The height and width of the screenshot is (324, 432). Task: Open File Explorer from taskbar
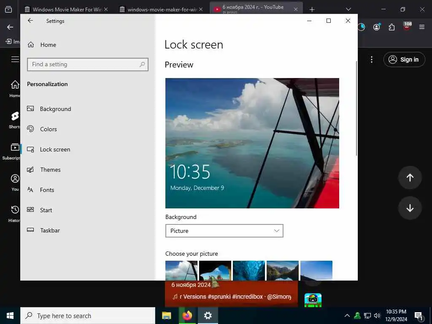[166, 316]
